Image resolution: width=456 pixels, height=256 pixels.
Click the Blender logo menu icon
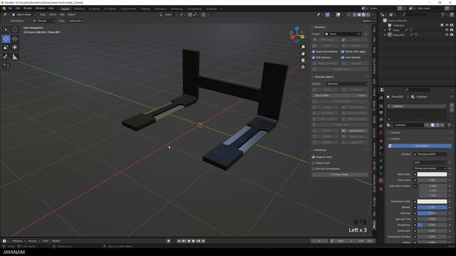(x=4, y=9)
